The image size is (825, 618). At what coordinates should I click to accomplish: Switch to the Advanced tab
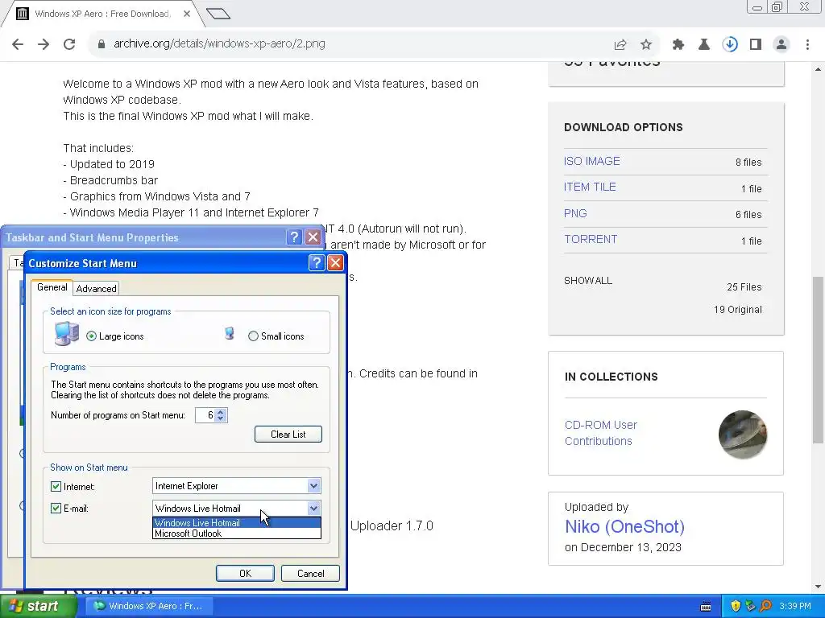tap(96, 289)
